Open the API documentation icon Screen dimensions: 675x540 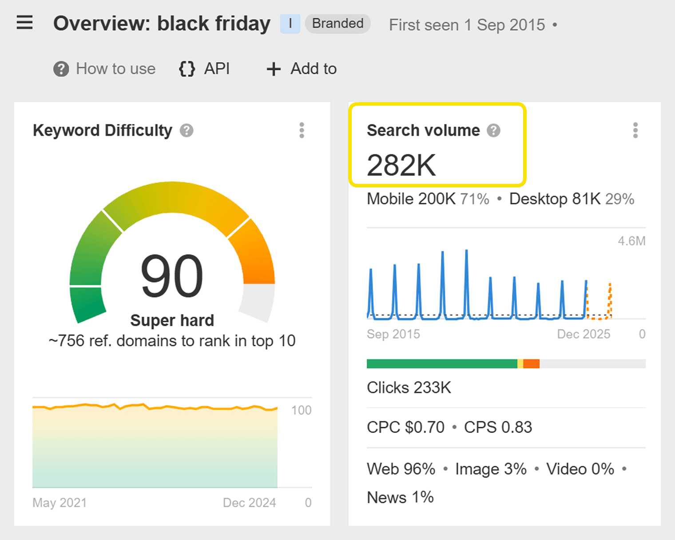click(187, 69)
